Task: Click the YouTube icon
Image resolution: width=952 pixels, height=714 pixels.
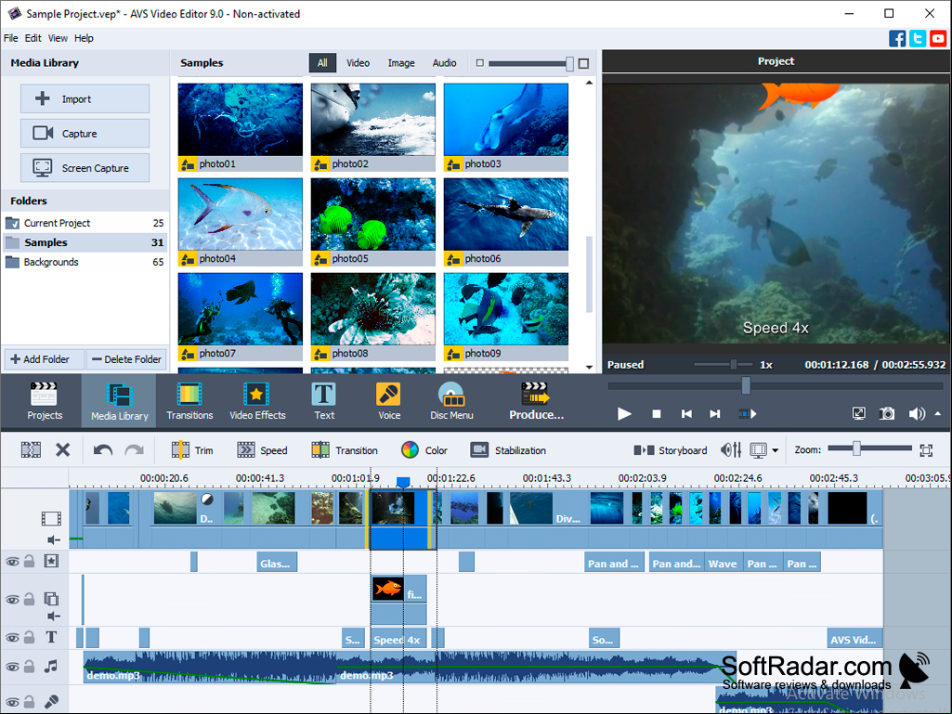Action: 938,38
